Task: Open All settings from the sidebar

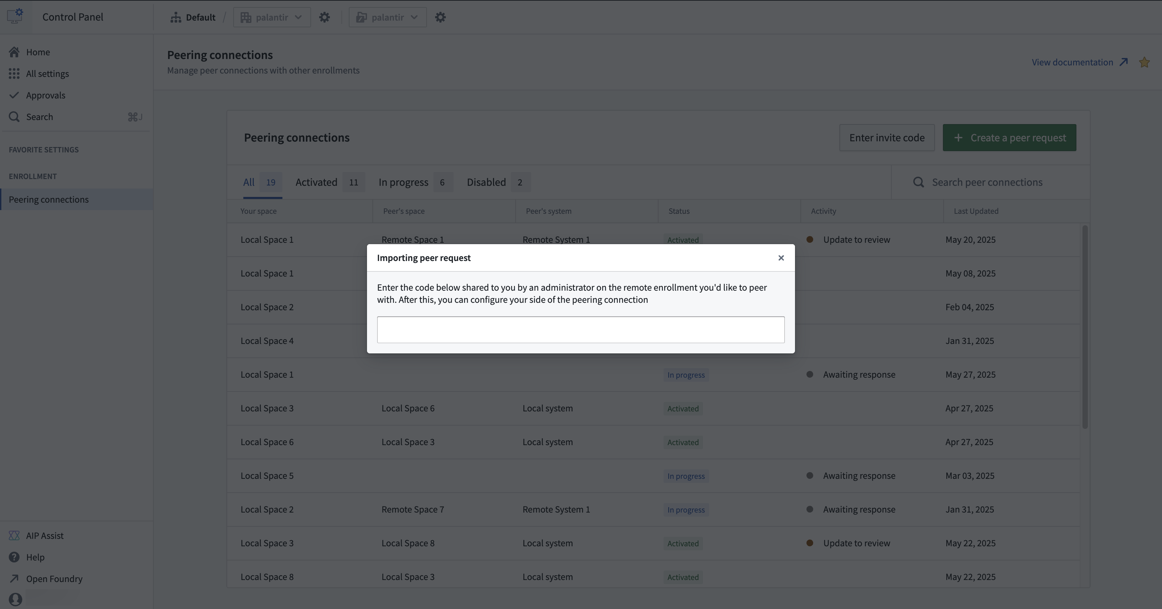Action: click(x=48, y=74)
